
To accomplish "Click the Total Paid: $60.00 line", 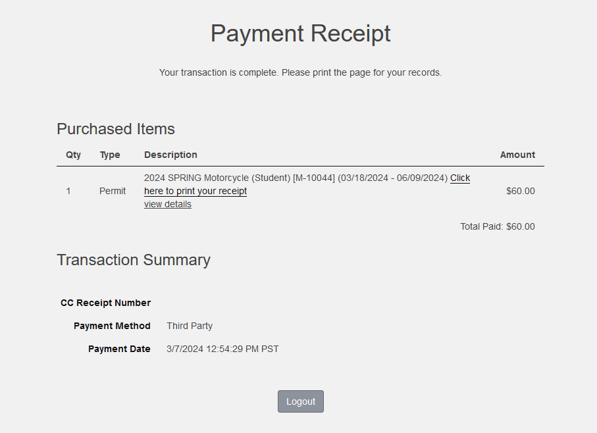I will click(497, 226).
